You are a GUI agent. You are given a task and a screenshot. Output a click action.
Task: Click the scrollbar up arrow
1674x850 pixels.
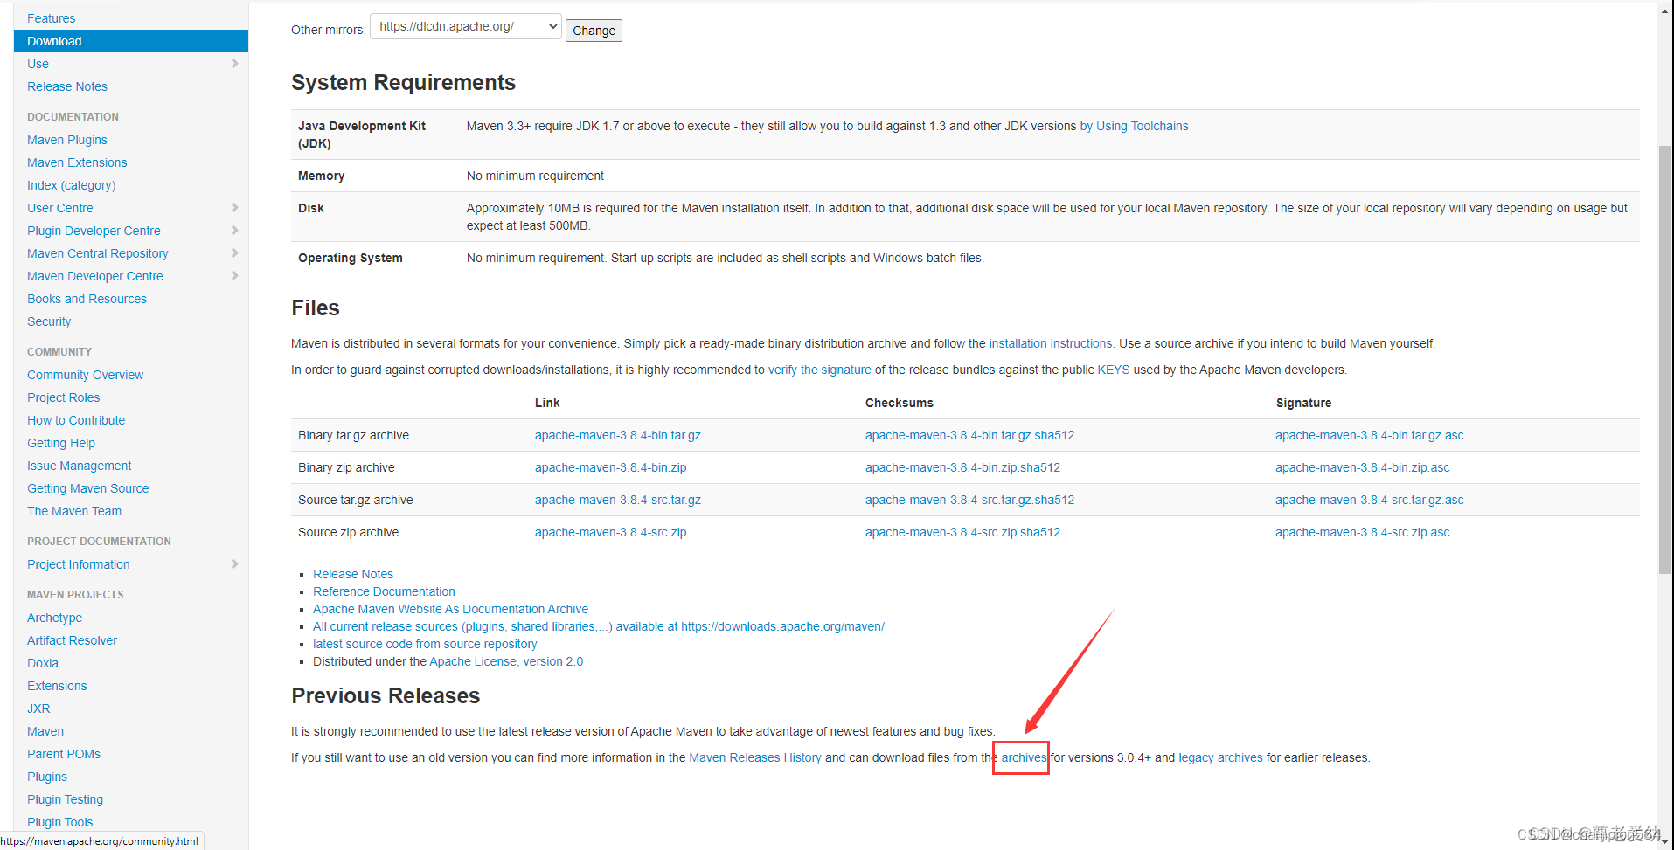pyautogui.click(x=1664, y=12)
